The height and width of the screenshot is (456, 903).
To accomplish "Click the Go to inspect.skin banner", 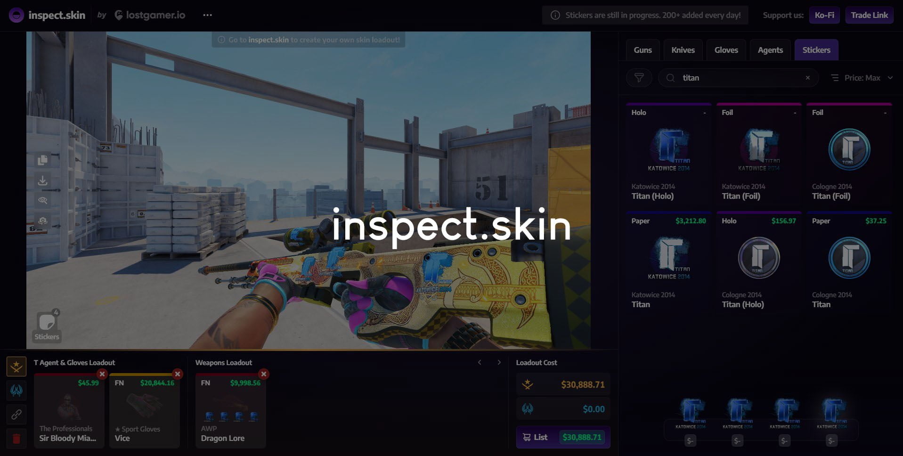I will coord(309,40).
